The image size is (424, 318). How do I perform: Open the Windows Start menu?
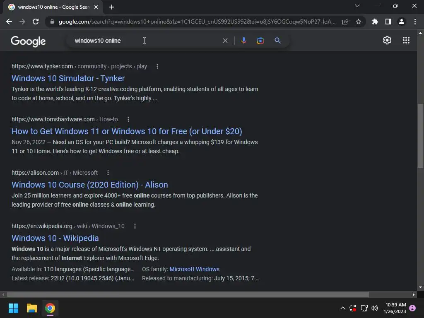13,308
